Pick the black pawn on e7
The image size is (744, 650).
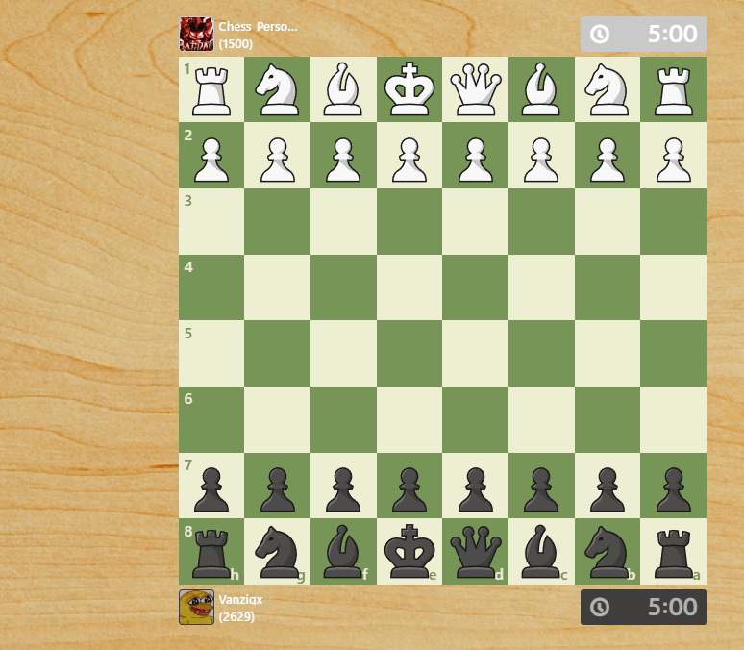409,489
